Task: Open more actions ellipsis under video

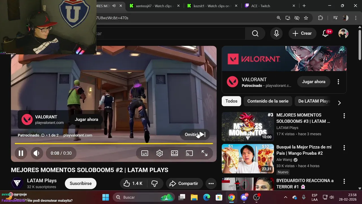Action: coord(211,184)
